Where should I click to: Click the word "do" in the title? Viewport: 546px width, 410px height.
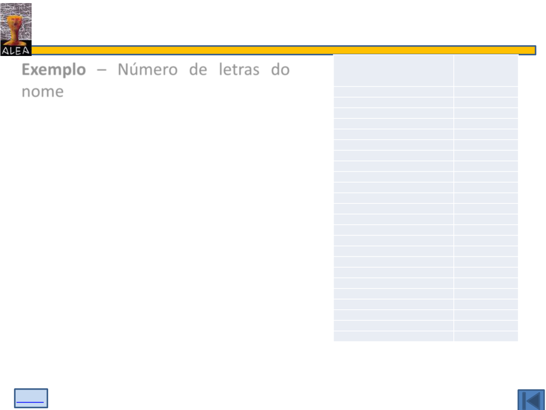pos(280,70)
